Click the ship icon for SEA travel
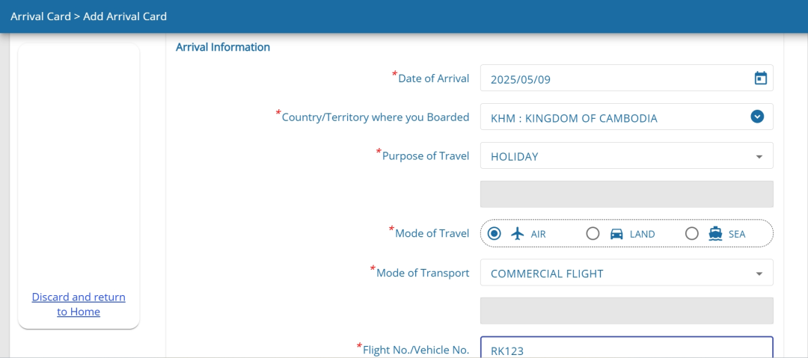This screenshot has width=808, height=358. pos(715,234)
